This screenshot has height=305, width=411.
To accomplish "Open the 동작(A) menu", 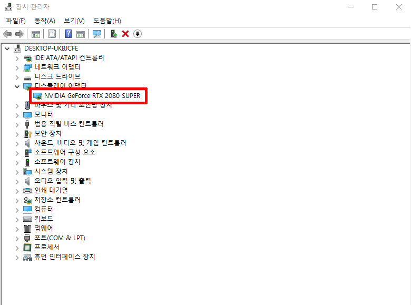I will point(45,21).
